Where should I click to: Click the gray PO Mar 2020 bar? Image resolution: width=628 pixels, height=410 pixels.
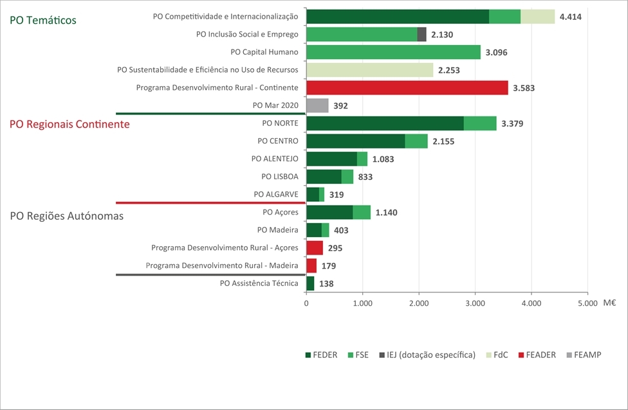pyautogui.click(x=317, y=105)
